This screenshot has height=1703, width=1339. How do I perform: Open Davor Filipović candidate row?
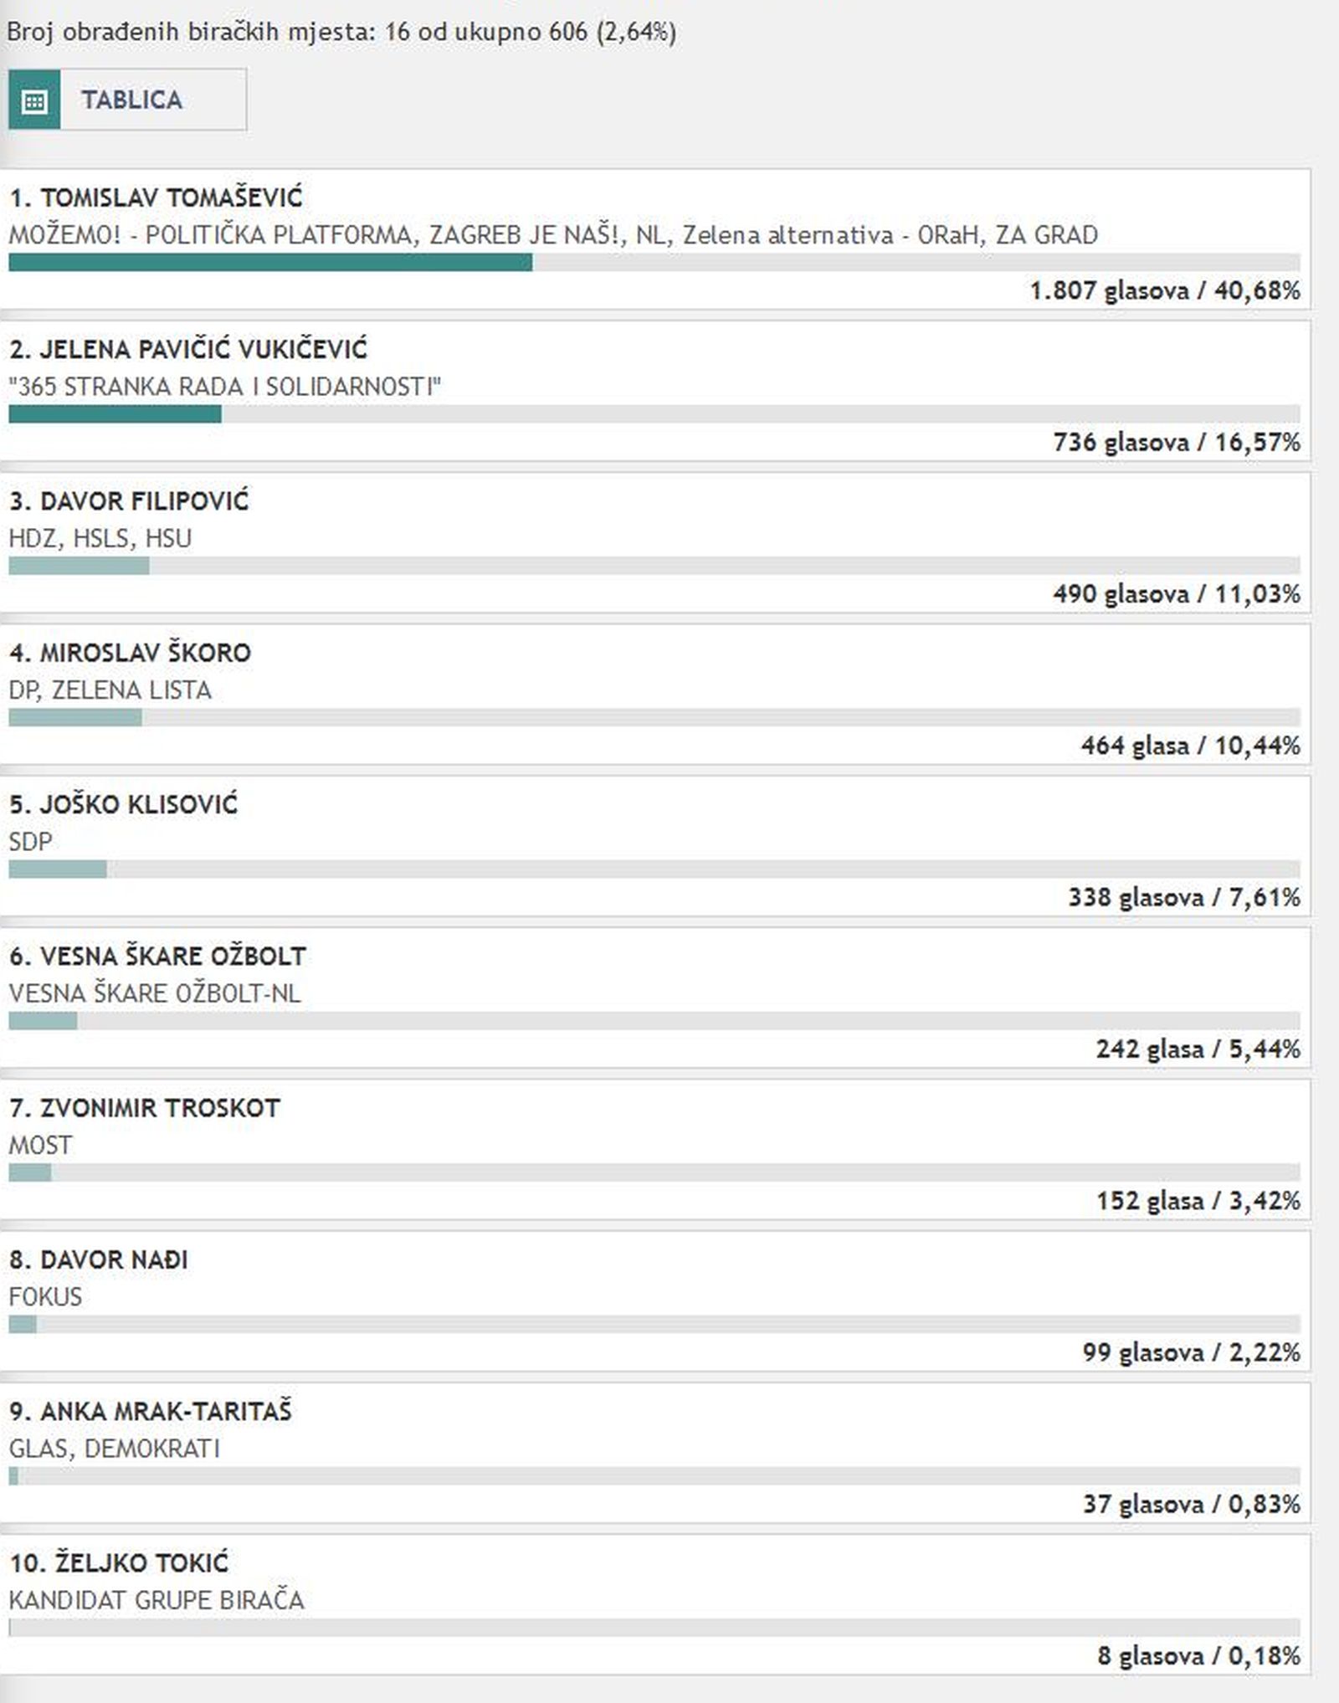pos(655,542)
